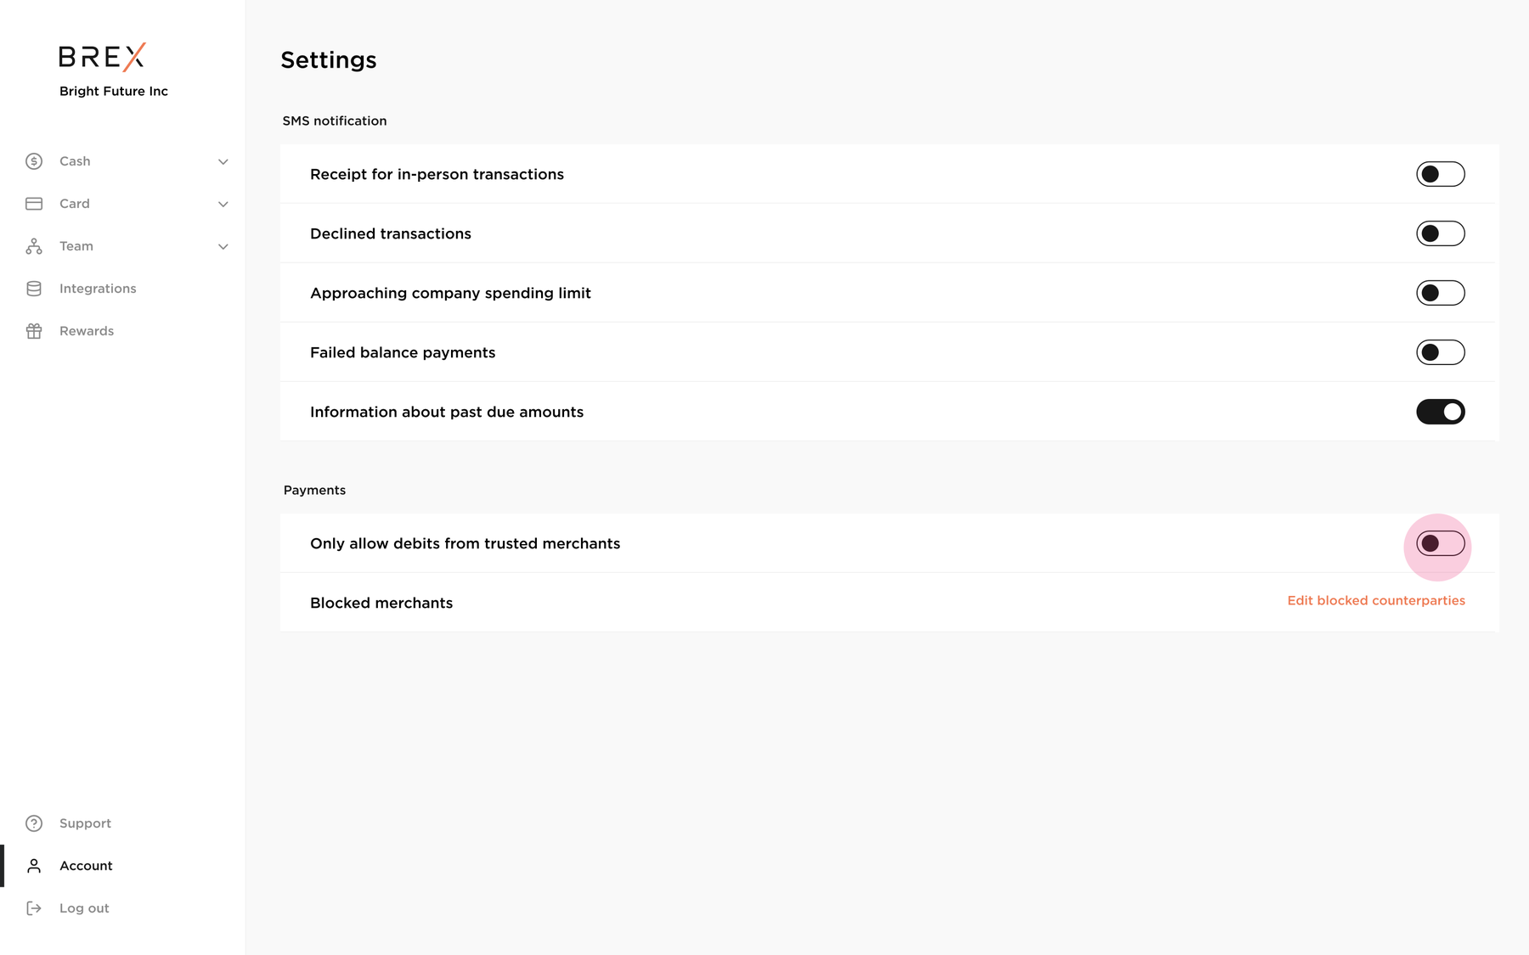Screen dimensions: 1529x955
Task: Enable receipt for in-person transactions toggle
Action: pyautogui.click(x=1441, y=174)
